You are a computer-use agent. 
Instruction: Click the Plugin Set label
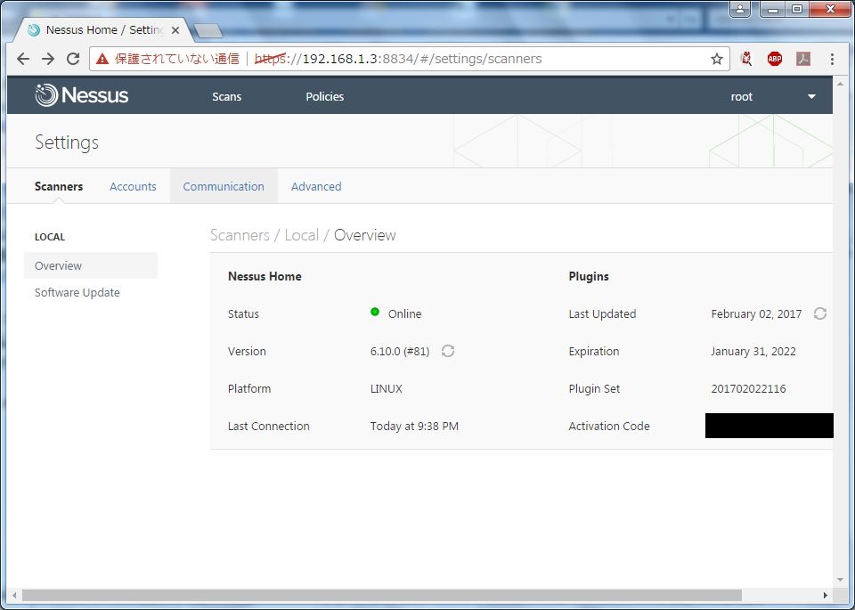pos(594,388)
